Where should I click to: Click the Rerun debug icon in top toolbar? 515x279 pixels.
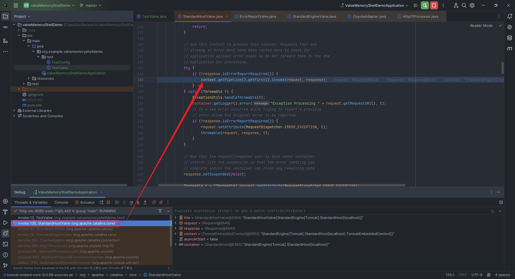click(x=425, y=5)
